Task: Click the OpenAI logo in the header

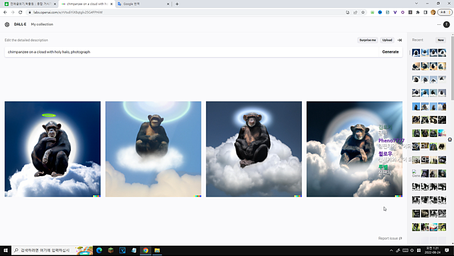Action: pos(7,24)
